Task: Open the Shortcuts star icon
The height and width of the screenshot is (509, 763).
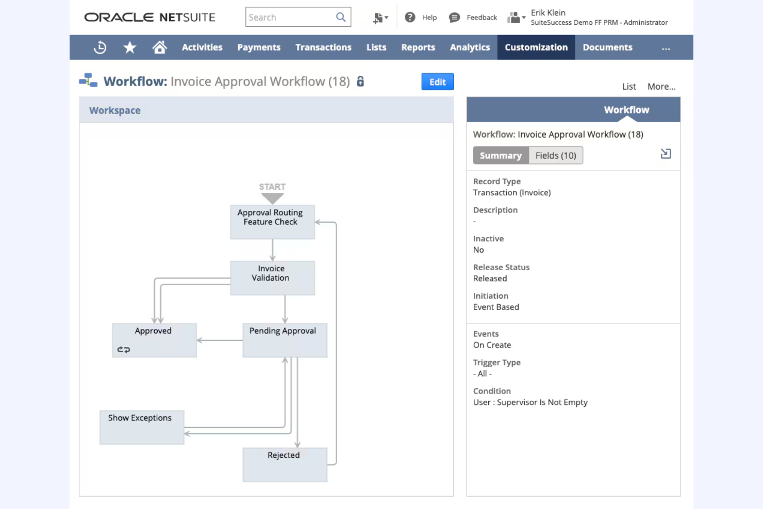Action: tap(130, 47)
